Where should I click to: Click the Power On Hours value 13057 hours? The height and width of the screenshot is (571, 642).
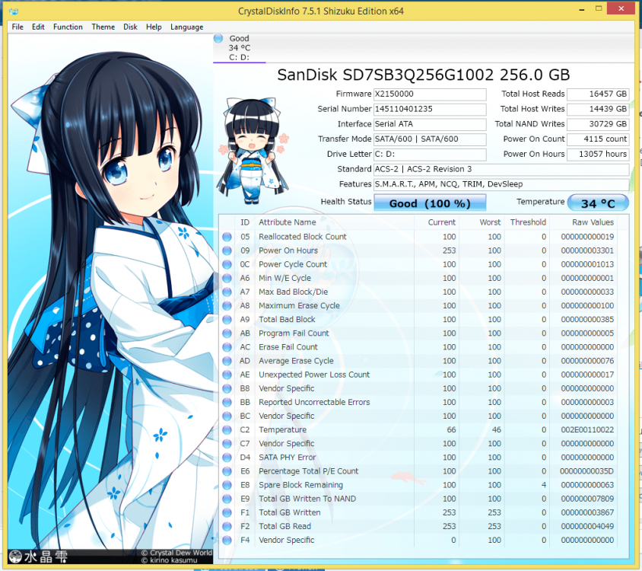[598, 154]
